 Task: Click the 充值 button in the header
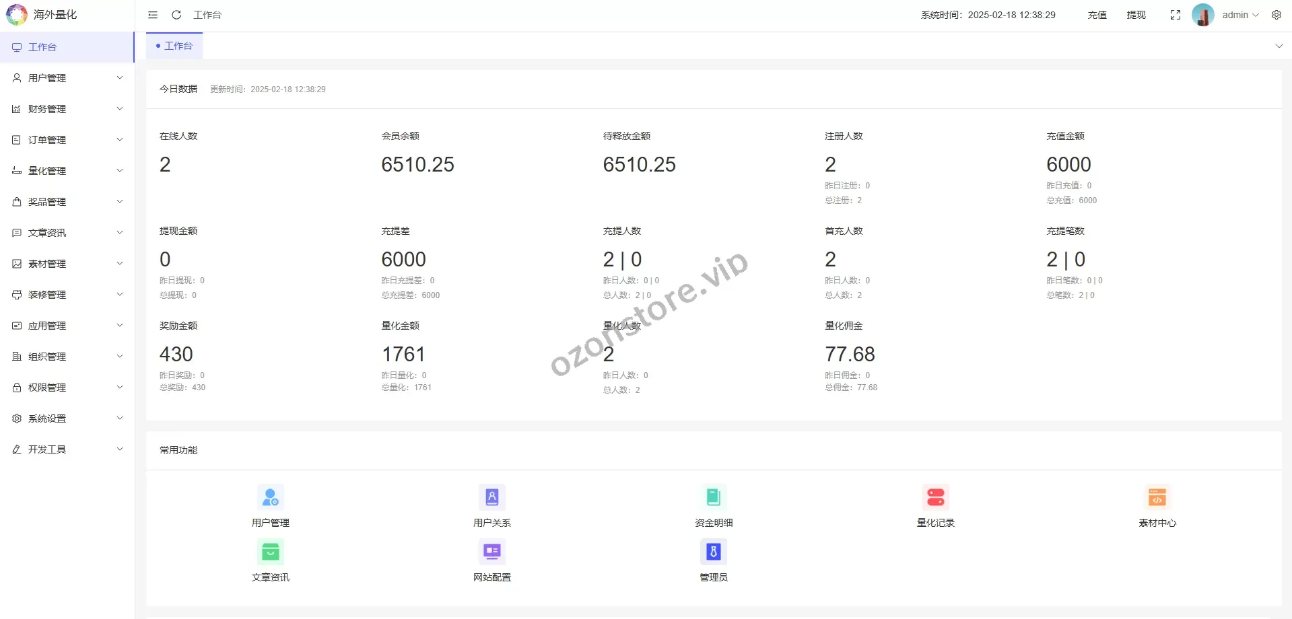pyautogui.click(x=1097, y=15)
